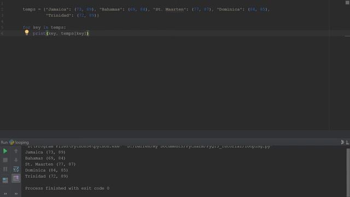This screenshot has height=197, width=350.
Task: Expand more actions under left Run toolbar column
Action: [5, 194]
